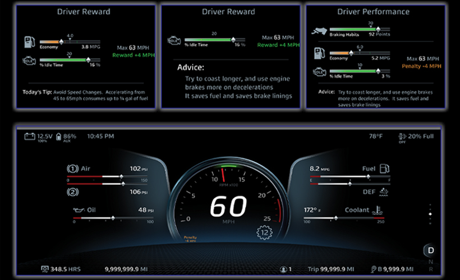
Task: Click the Penalty -4 MPH text
Action: (x=421, y=66)
